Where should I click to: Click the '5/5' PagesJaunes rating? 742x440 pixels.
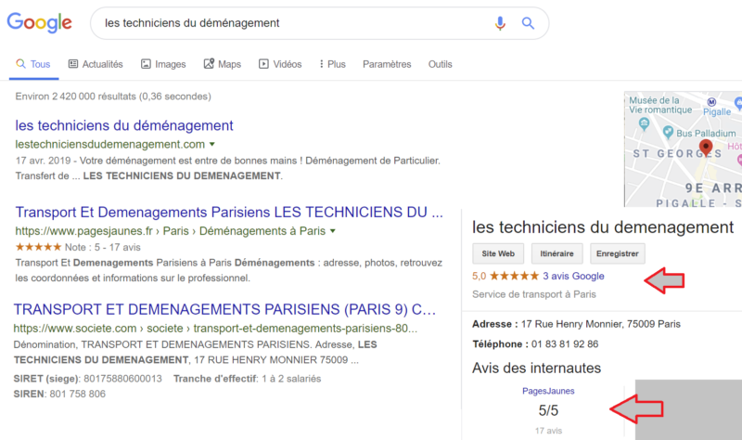tap(548, 410)
